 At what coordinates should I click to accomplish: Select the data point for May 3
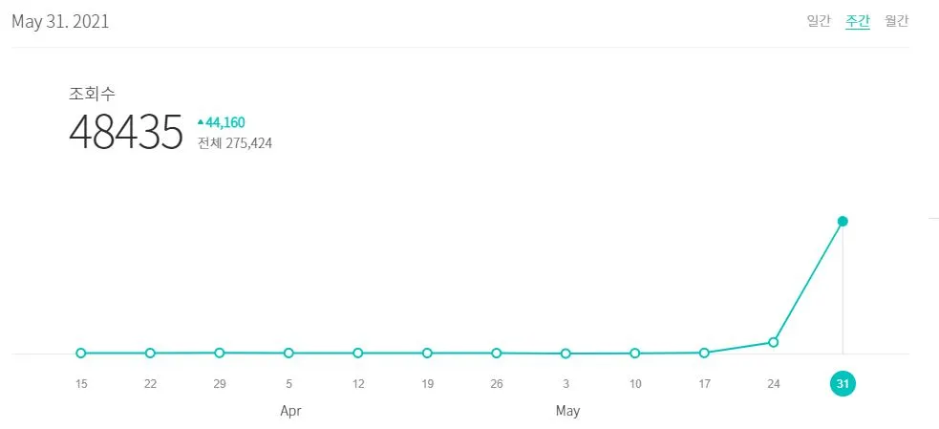point(566,354)
